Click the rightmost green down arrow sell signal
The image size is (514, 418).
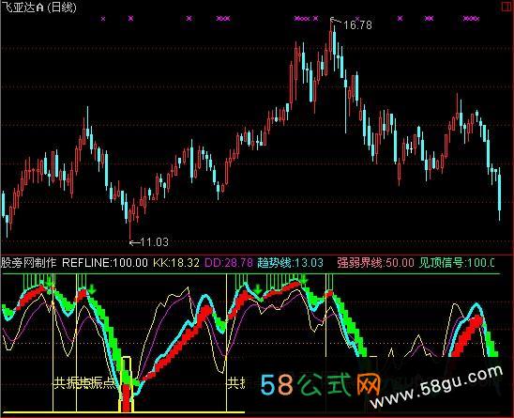click(x=304, y=279)
